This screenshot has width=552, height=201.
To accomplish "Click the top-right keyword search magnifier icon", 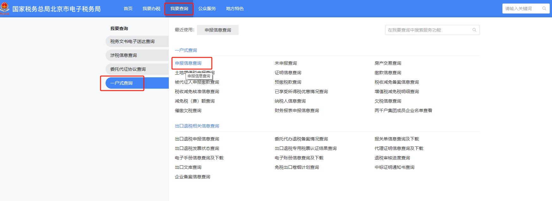I will [544, 9].
